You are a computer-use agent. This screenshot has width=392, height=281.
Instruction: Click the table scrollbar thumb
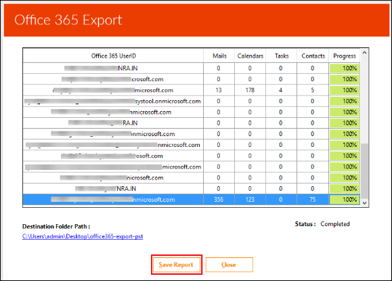coord(364,171)
